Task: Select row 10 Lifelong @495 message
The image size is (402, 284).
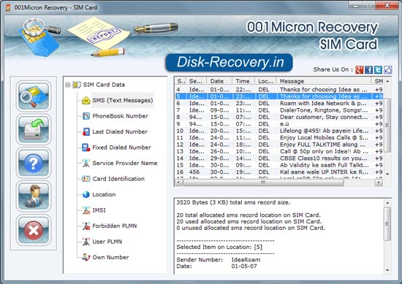Action: pyautogui.click(x=279, y=131)
